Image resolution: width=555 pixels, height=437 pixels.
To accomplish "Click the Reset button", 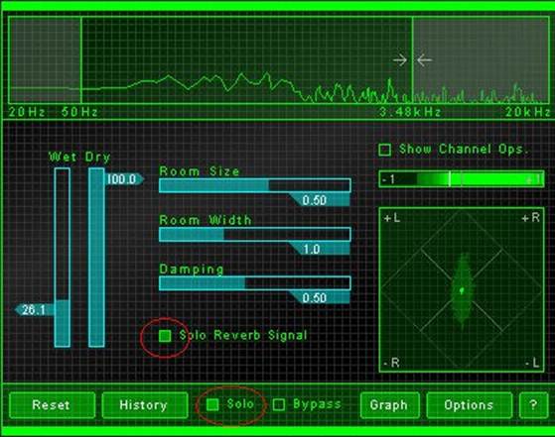I will [x=52, y=405].
